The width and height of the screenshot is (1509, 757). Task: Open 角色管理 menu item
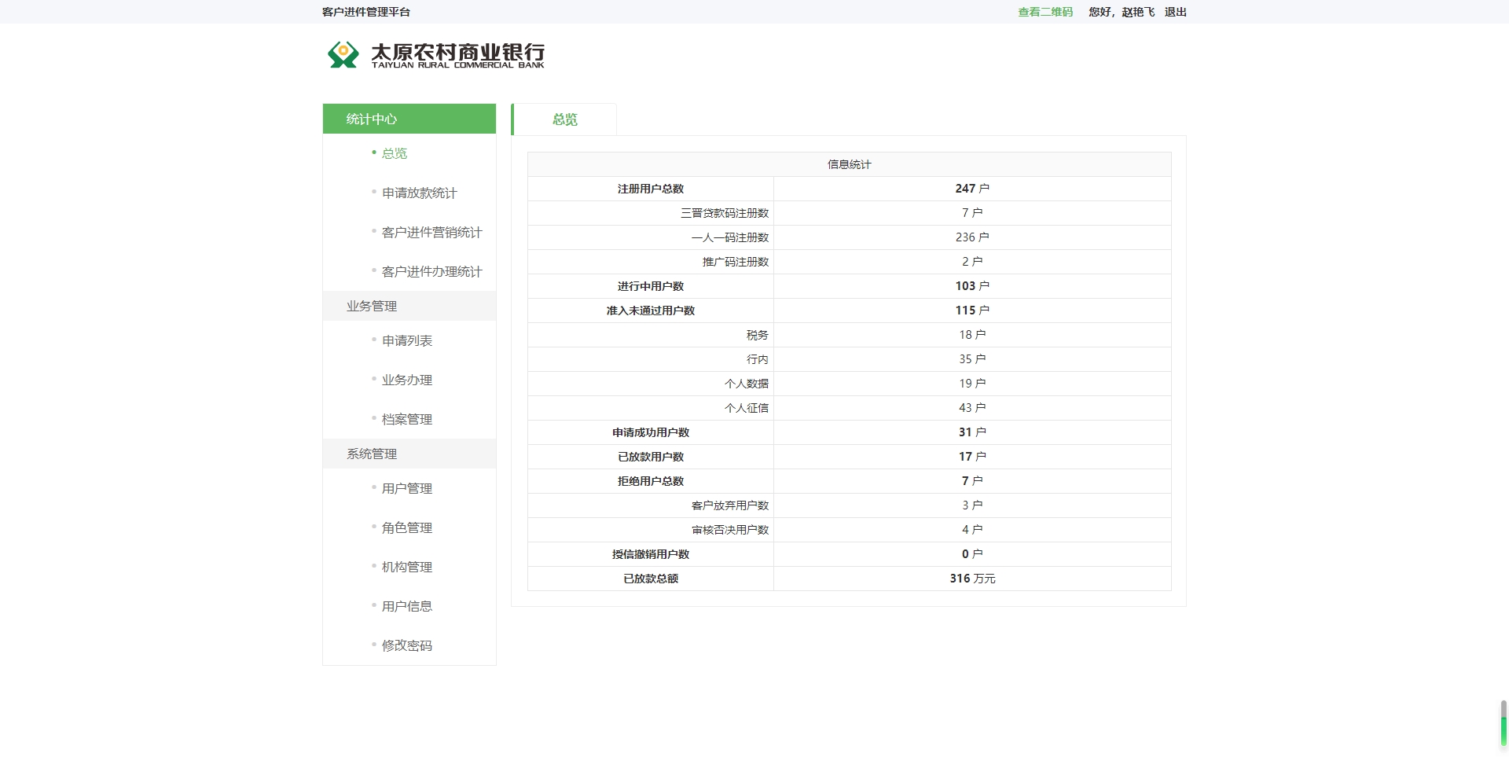(x=407, y=527)
